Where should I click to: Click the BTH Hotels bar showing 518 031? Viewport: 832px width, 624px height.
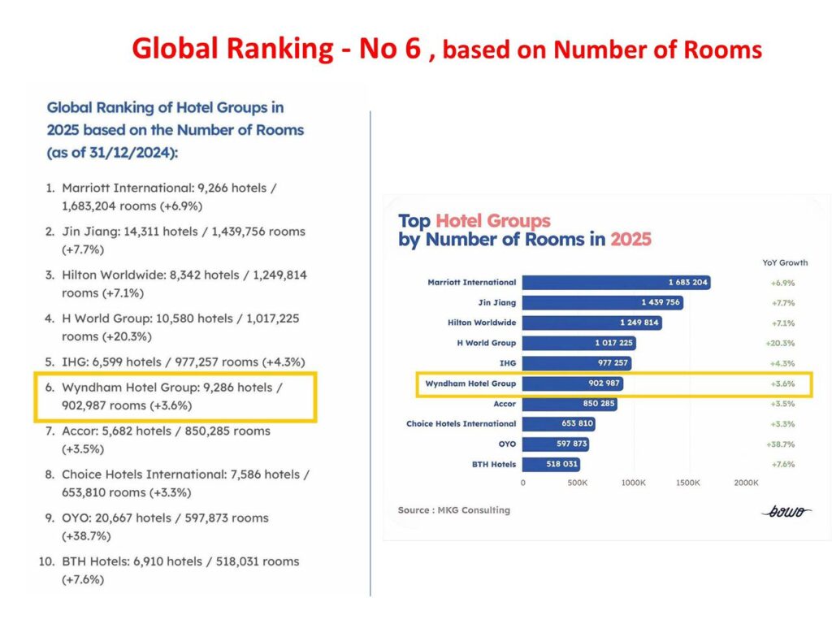coord(551,465)
